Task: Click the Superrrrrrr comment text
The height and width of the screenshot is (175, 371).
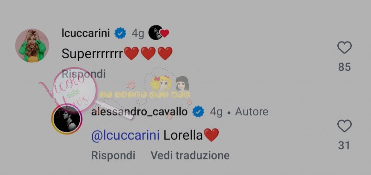Action: click(x=117, y=54)
